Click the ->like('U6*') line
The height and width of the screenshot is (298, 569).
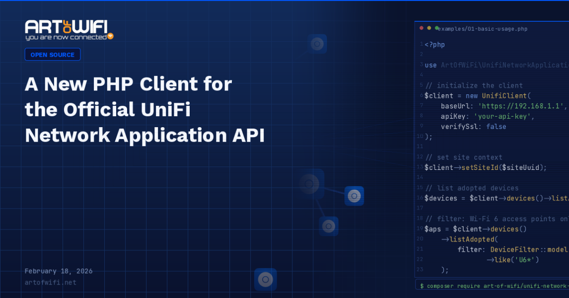tap(512, 260)
